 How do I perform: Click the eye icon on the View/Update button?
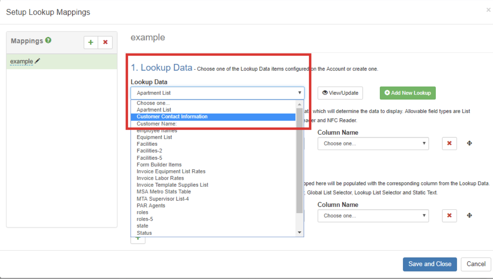[326, 93]
